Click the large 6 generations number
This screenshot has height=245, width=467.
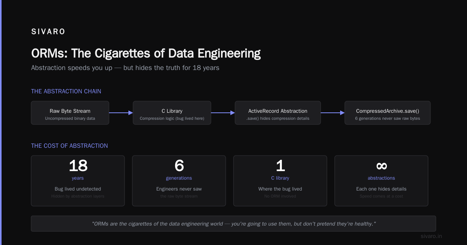(179, 166)
